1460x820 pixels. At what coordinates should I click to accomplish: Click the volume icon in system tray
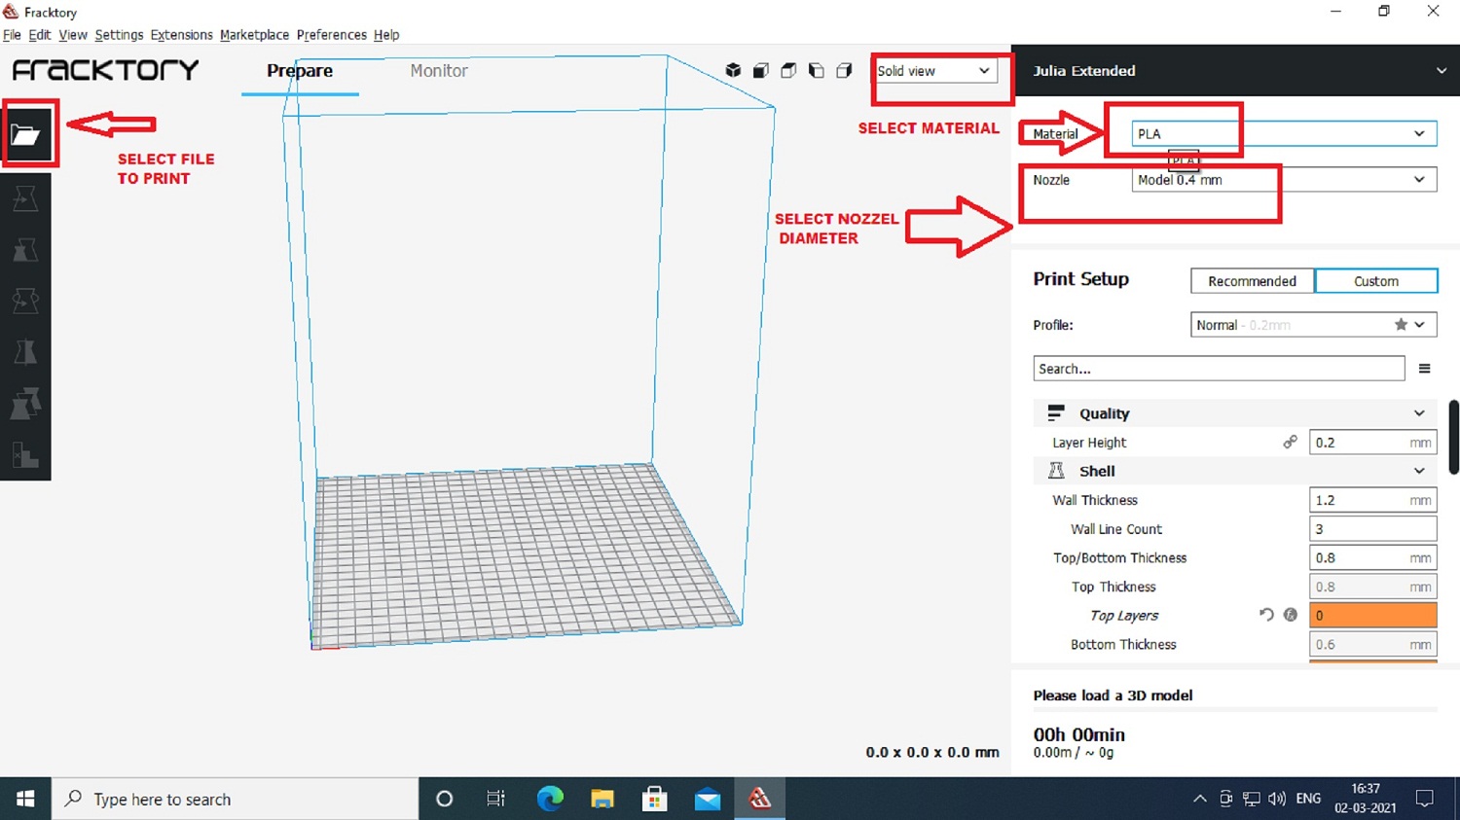pos(1277,799)
